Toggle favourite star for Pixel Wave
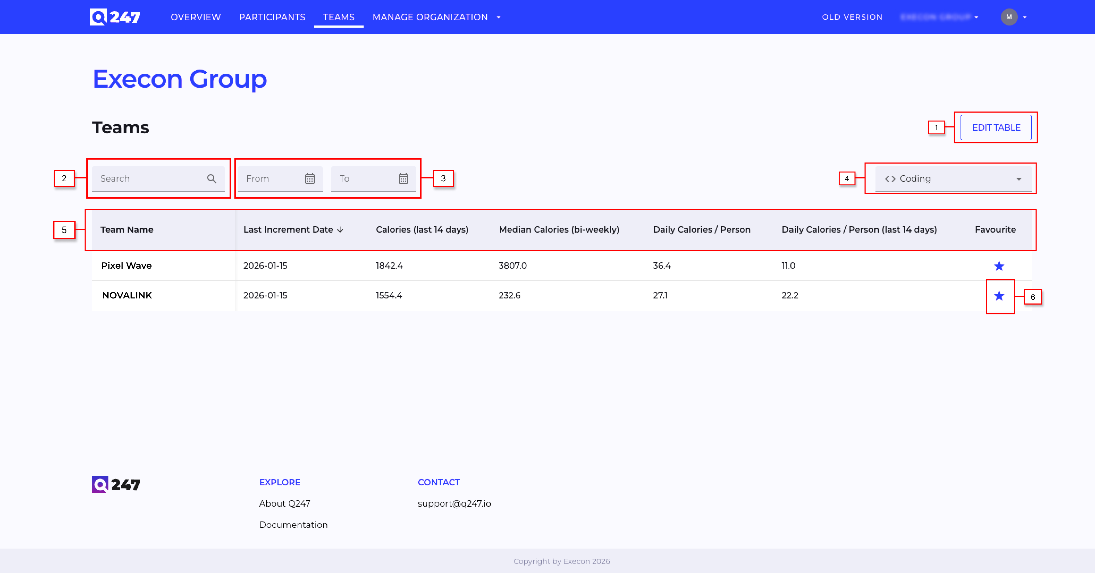This screenshot has width=1095, height=573. [x=999, y=266]
